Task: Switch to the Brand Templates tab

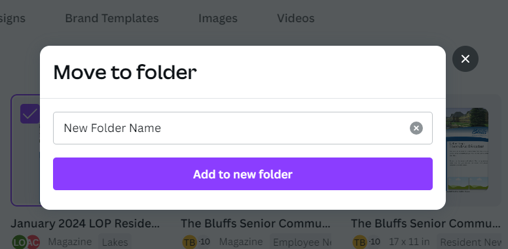Action: tap(112, 18)
